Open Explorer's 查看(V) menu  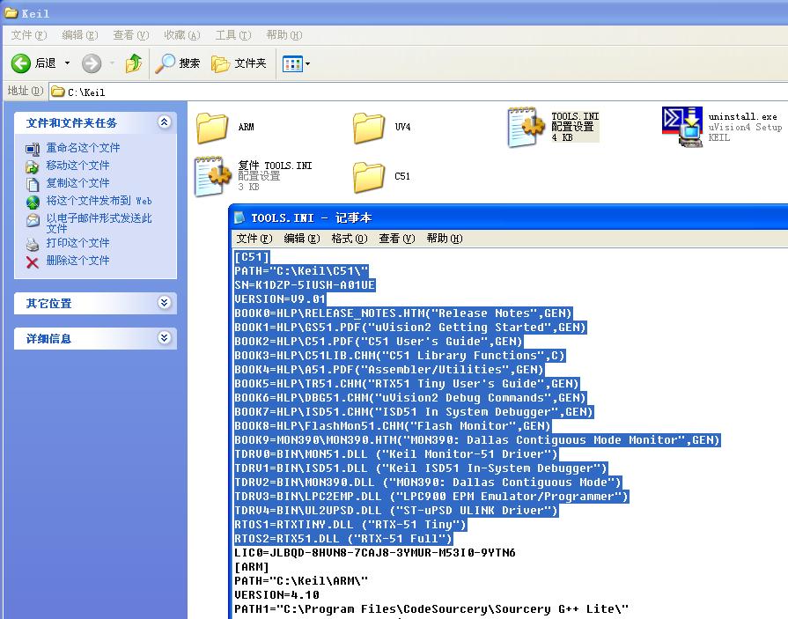(x=131, y=34)
